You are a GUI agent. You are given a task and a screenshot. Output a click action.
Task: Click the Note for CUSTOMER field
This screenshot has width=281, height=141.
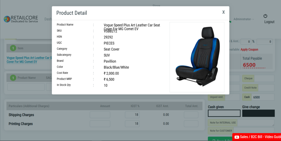click(254, 131)
